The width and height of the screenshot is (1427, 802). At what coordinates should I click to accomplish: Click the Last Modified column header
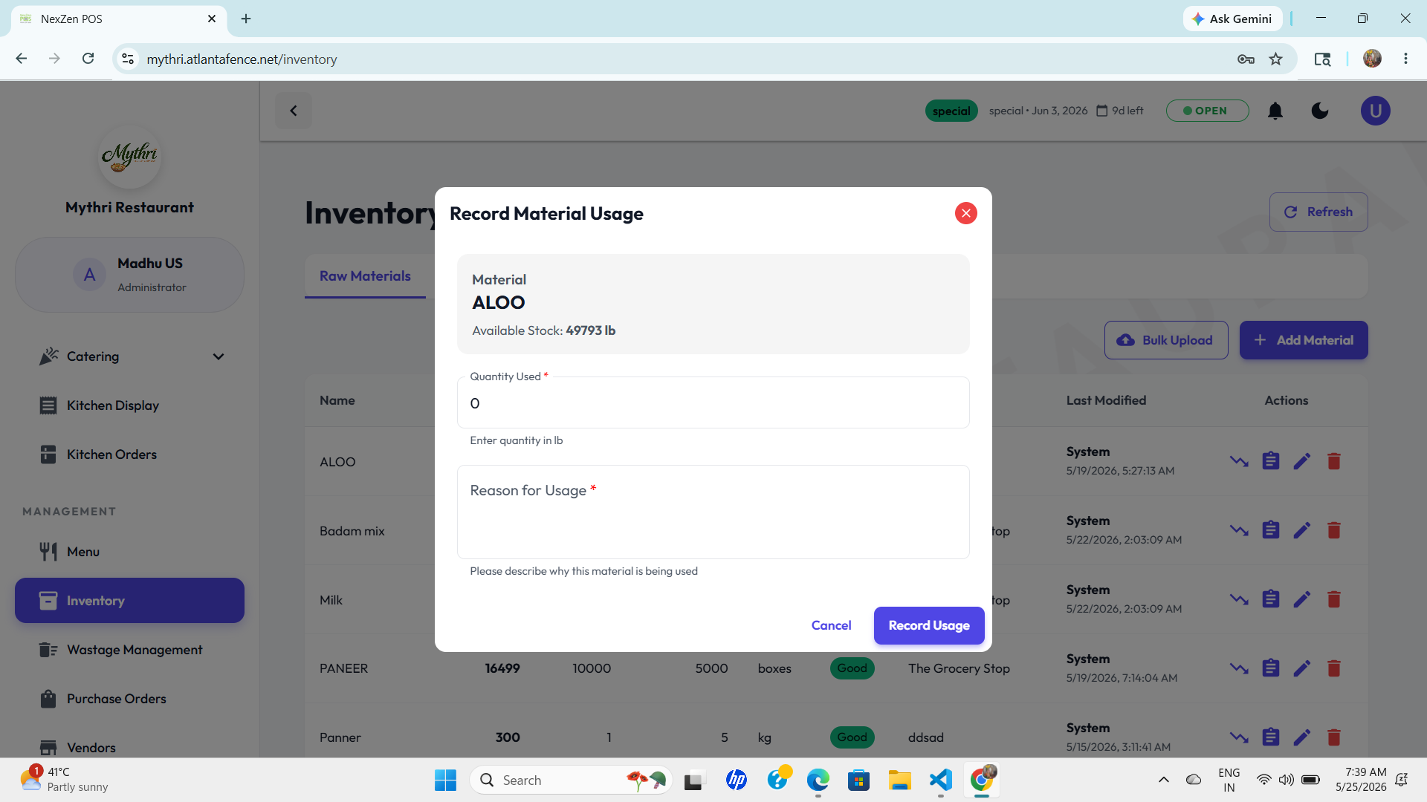[1106, 400]
